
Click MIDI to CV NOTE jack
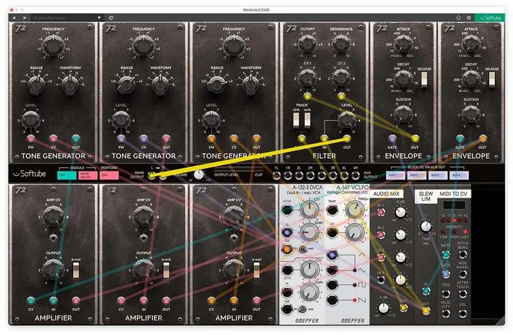[445, 255]
